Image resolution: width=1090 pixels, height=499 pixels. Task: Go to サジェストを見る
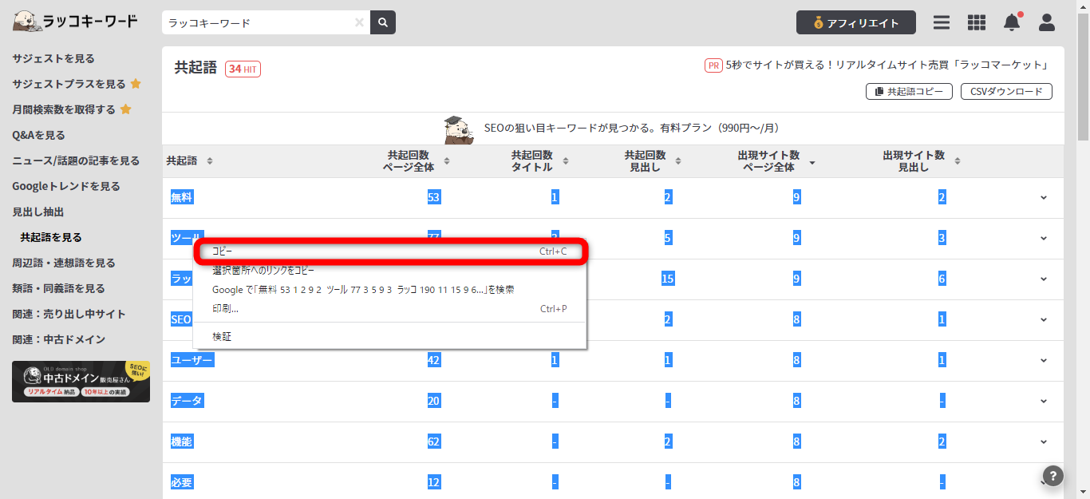pyautogui.click(x=53, y=58)
